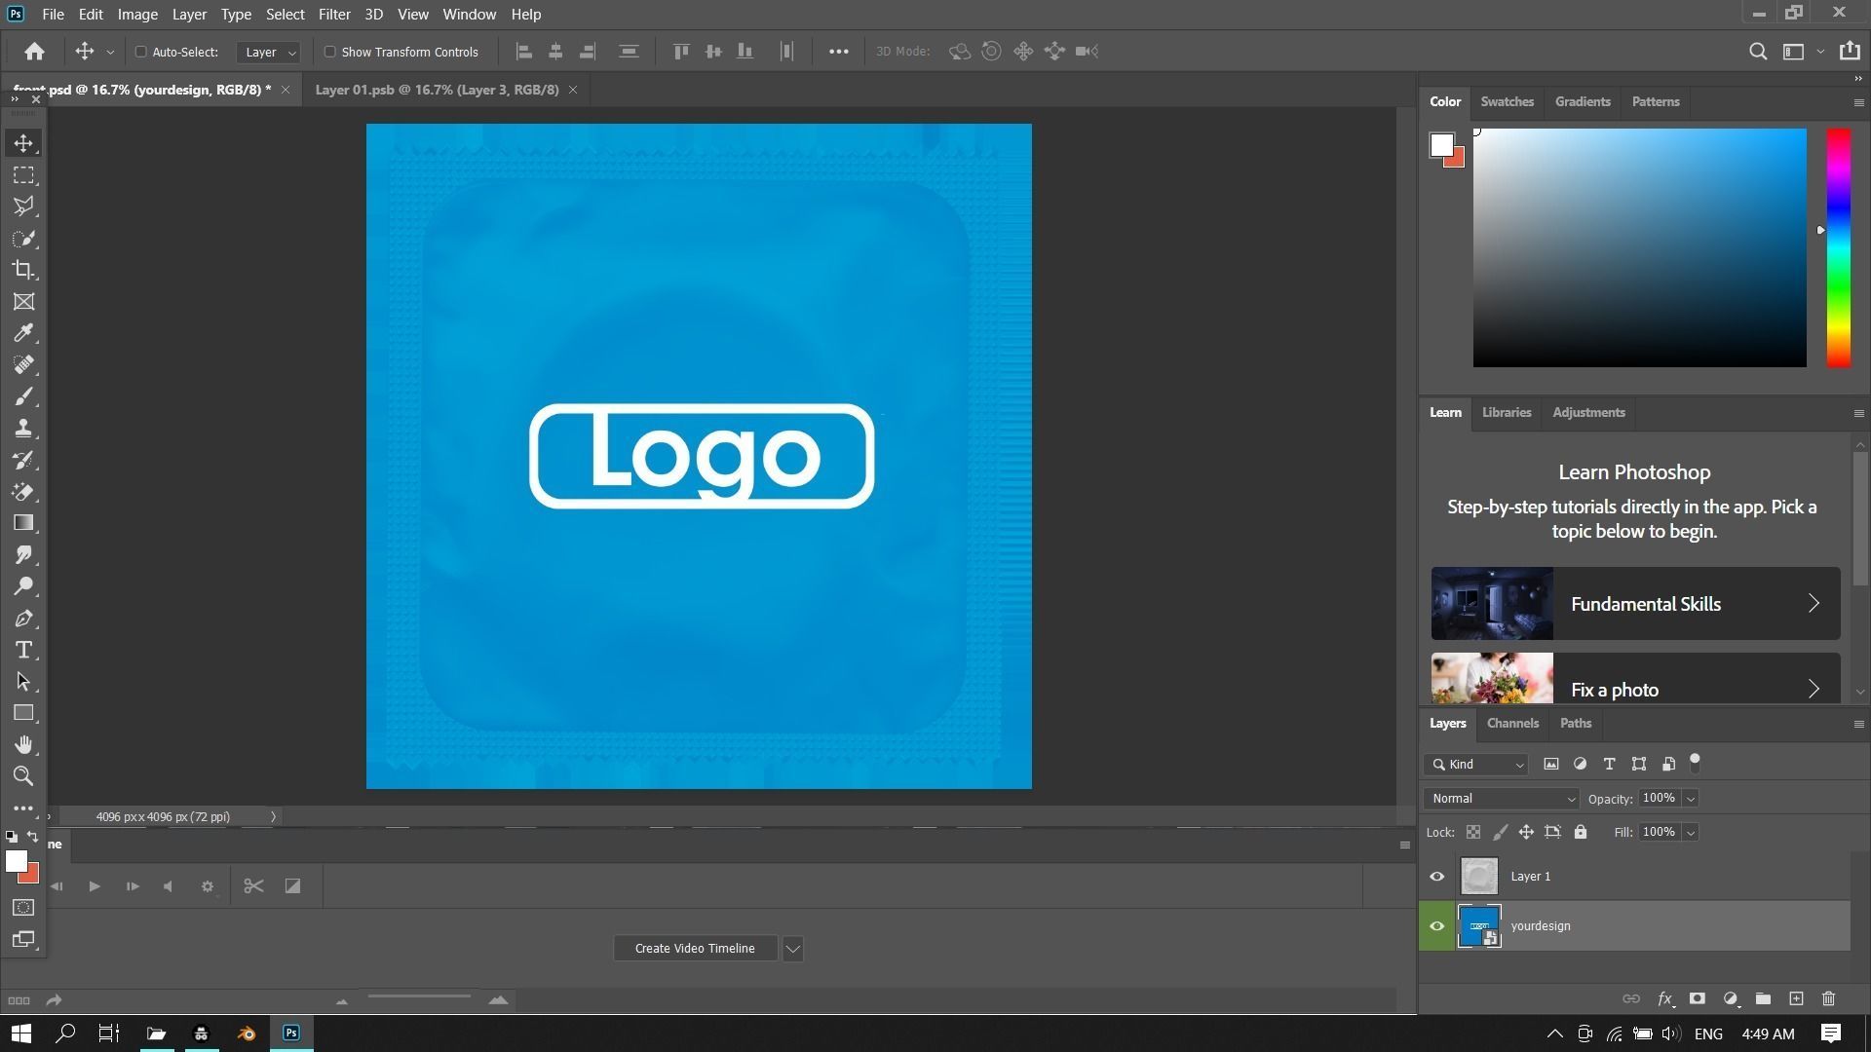Open the Kind layer filter dropdown
This screenshot has width=1871, height=1052.
(1476, 765)
